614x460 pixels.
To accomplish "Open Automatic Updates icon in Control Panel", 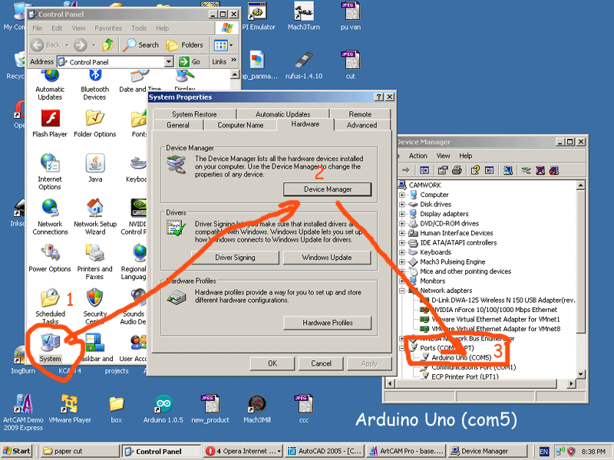I will pos(50,86).
